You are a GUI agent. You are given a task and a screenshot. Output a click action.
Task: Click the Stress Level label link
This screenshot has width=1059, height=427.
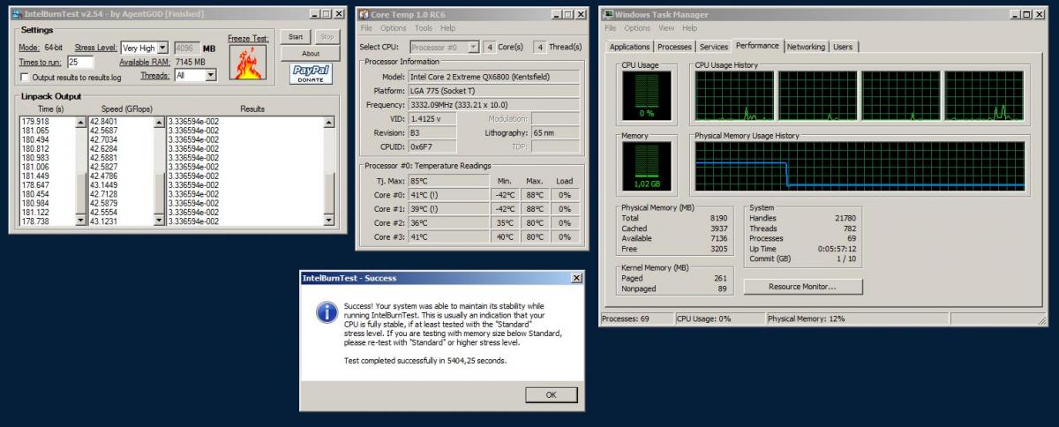coord(95,48)
